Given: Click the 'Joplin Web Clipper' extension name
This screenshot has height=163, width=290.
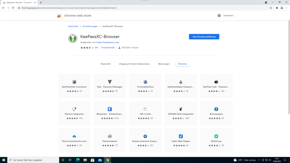Looking at the screenshot, I should click(181, 141).
